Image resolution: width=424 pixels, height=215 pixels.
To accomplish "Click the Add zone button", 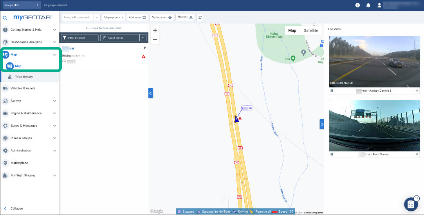I will click(x=137, y=17).
